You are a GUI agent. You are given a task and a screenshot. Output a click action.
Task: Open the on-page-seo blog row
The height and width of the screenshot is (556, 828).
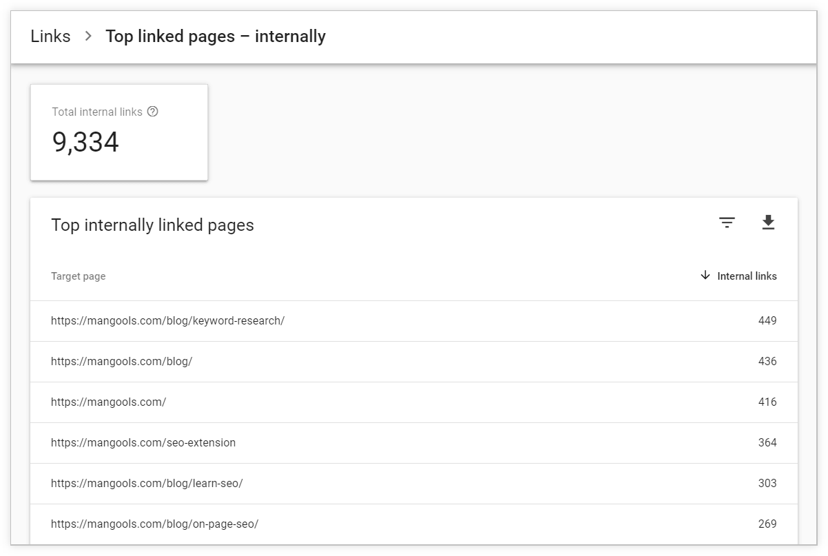(414, 524)
